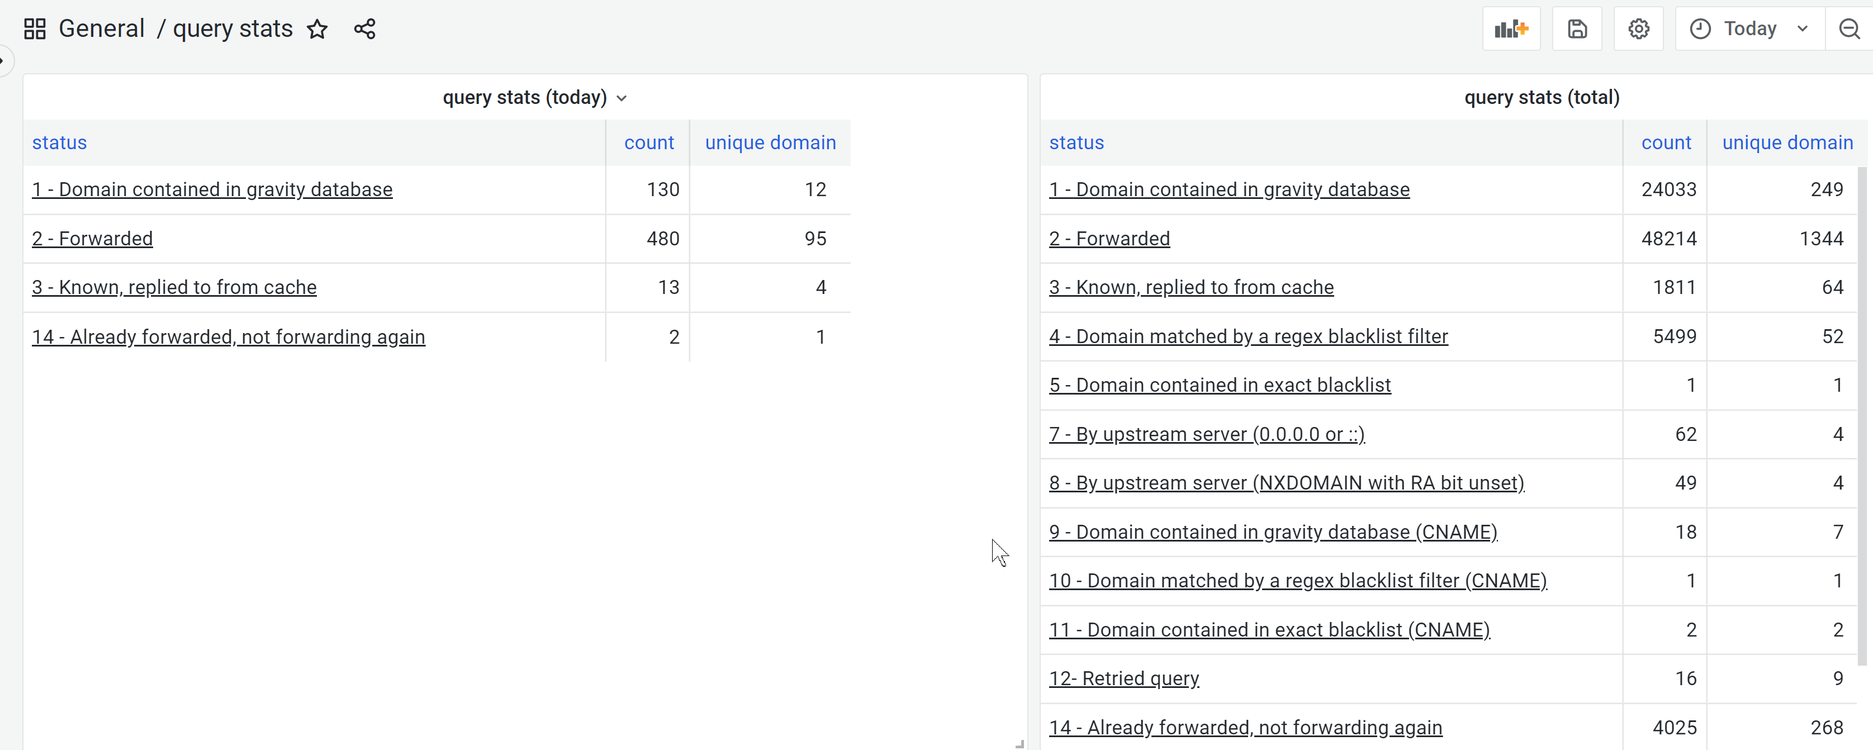
Task: Click the total panel vertical scrollbar
Action: [x=1862, y=416]
